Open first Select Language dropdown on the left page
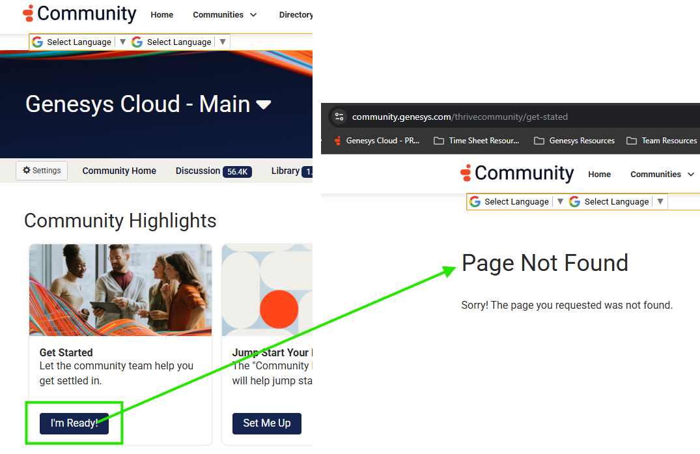The height and width of the screenshot is (454, 700). click(79, 42)
